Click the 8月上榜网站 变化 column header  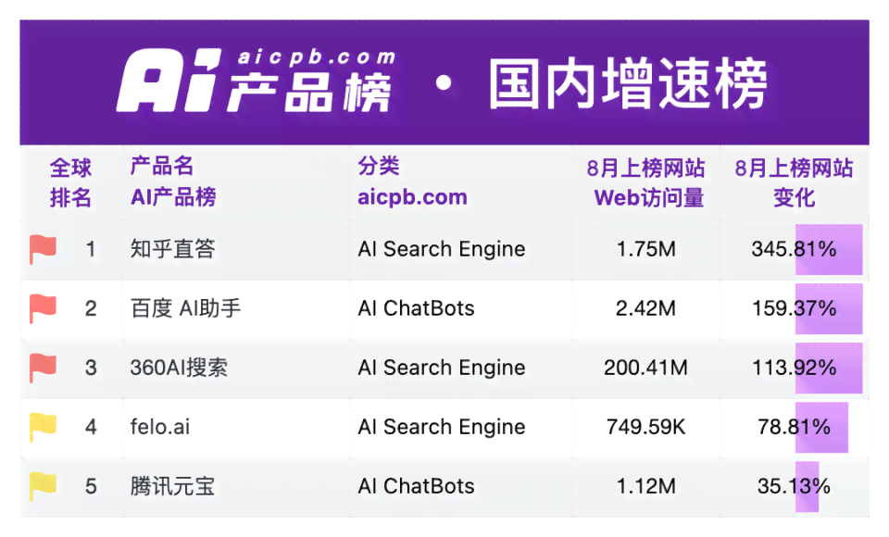coord(794,182)
